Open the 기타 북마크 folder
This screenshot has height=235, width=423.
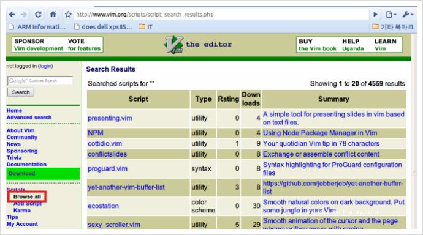coord(393,27)
